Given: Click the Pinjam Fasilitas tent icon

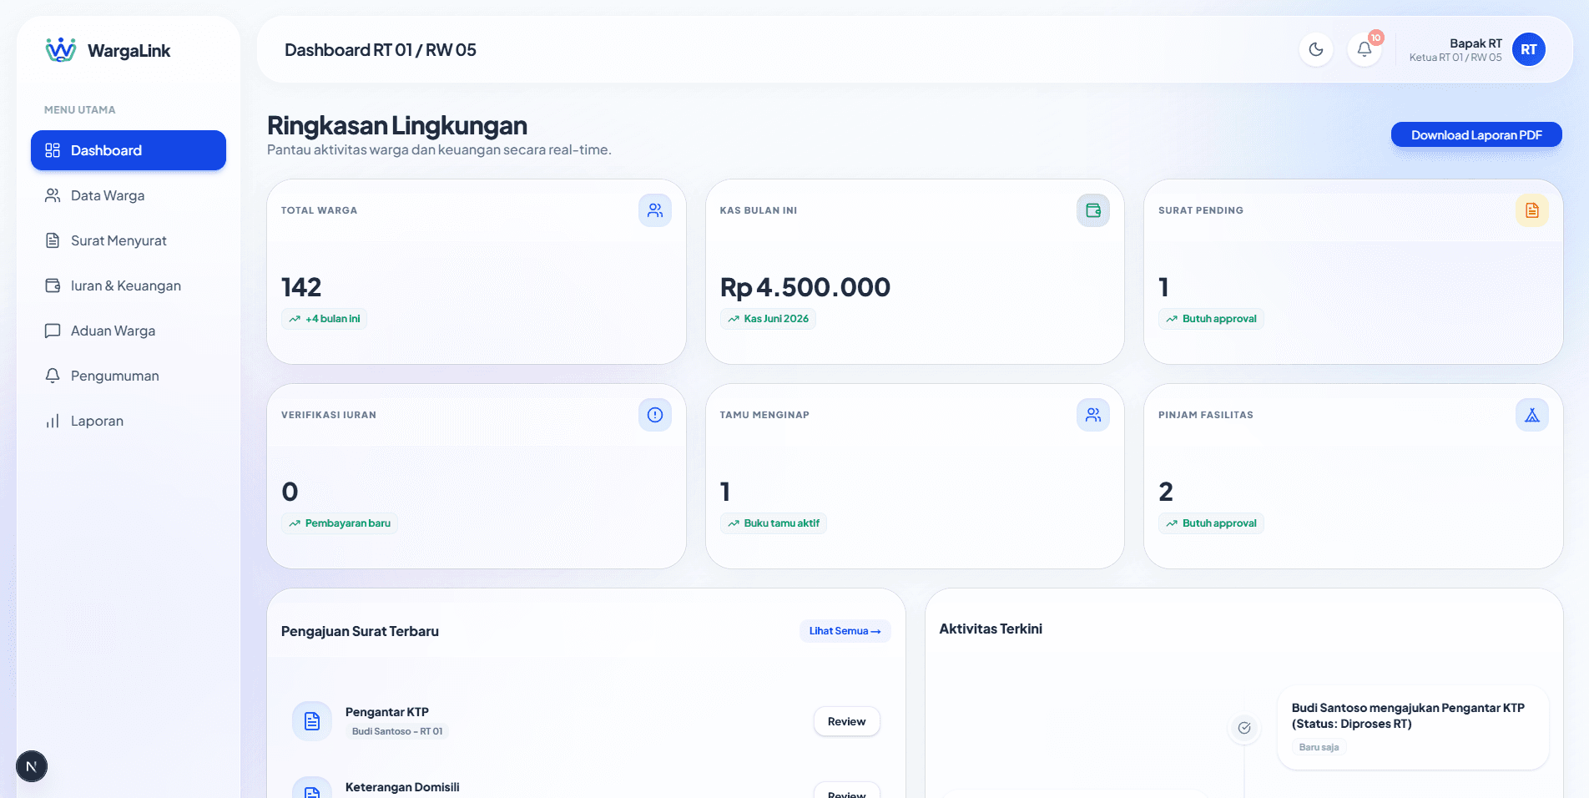Looking at the screenshot, I should [x=1532, y=415].
